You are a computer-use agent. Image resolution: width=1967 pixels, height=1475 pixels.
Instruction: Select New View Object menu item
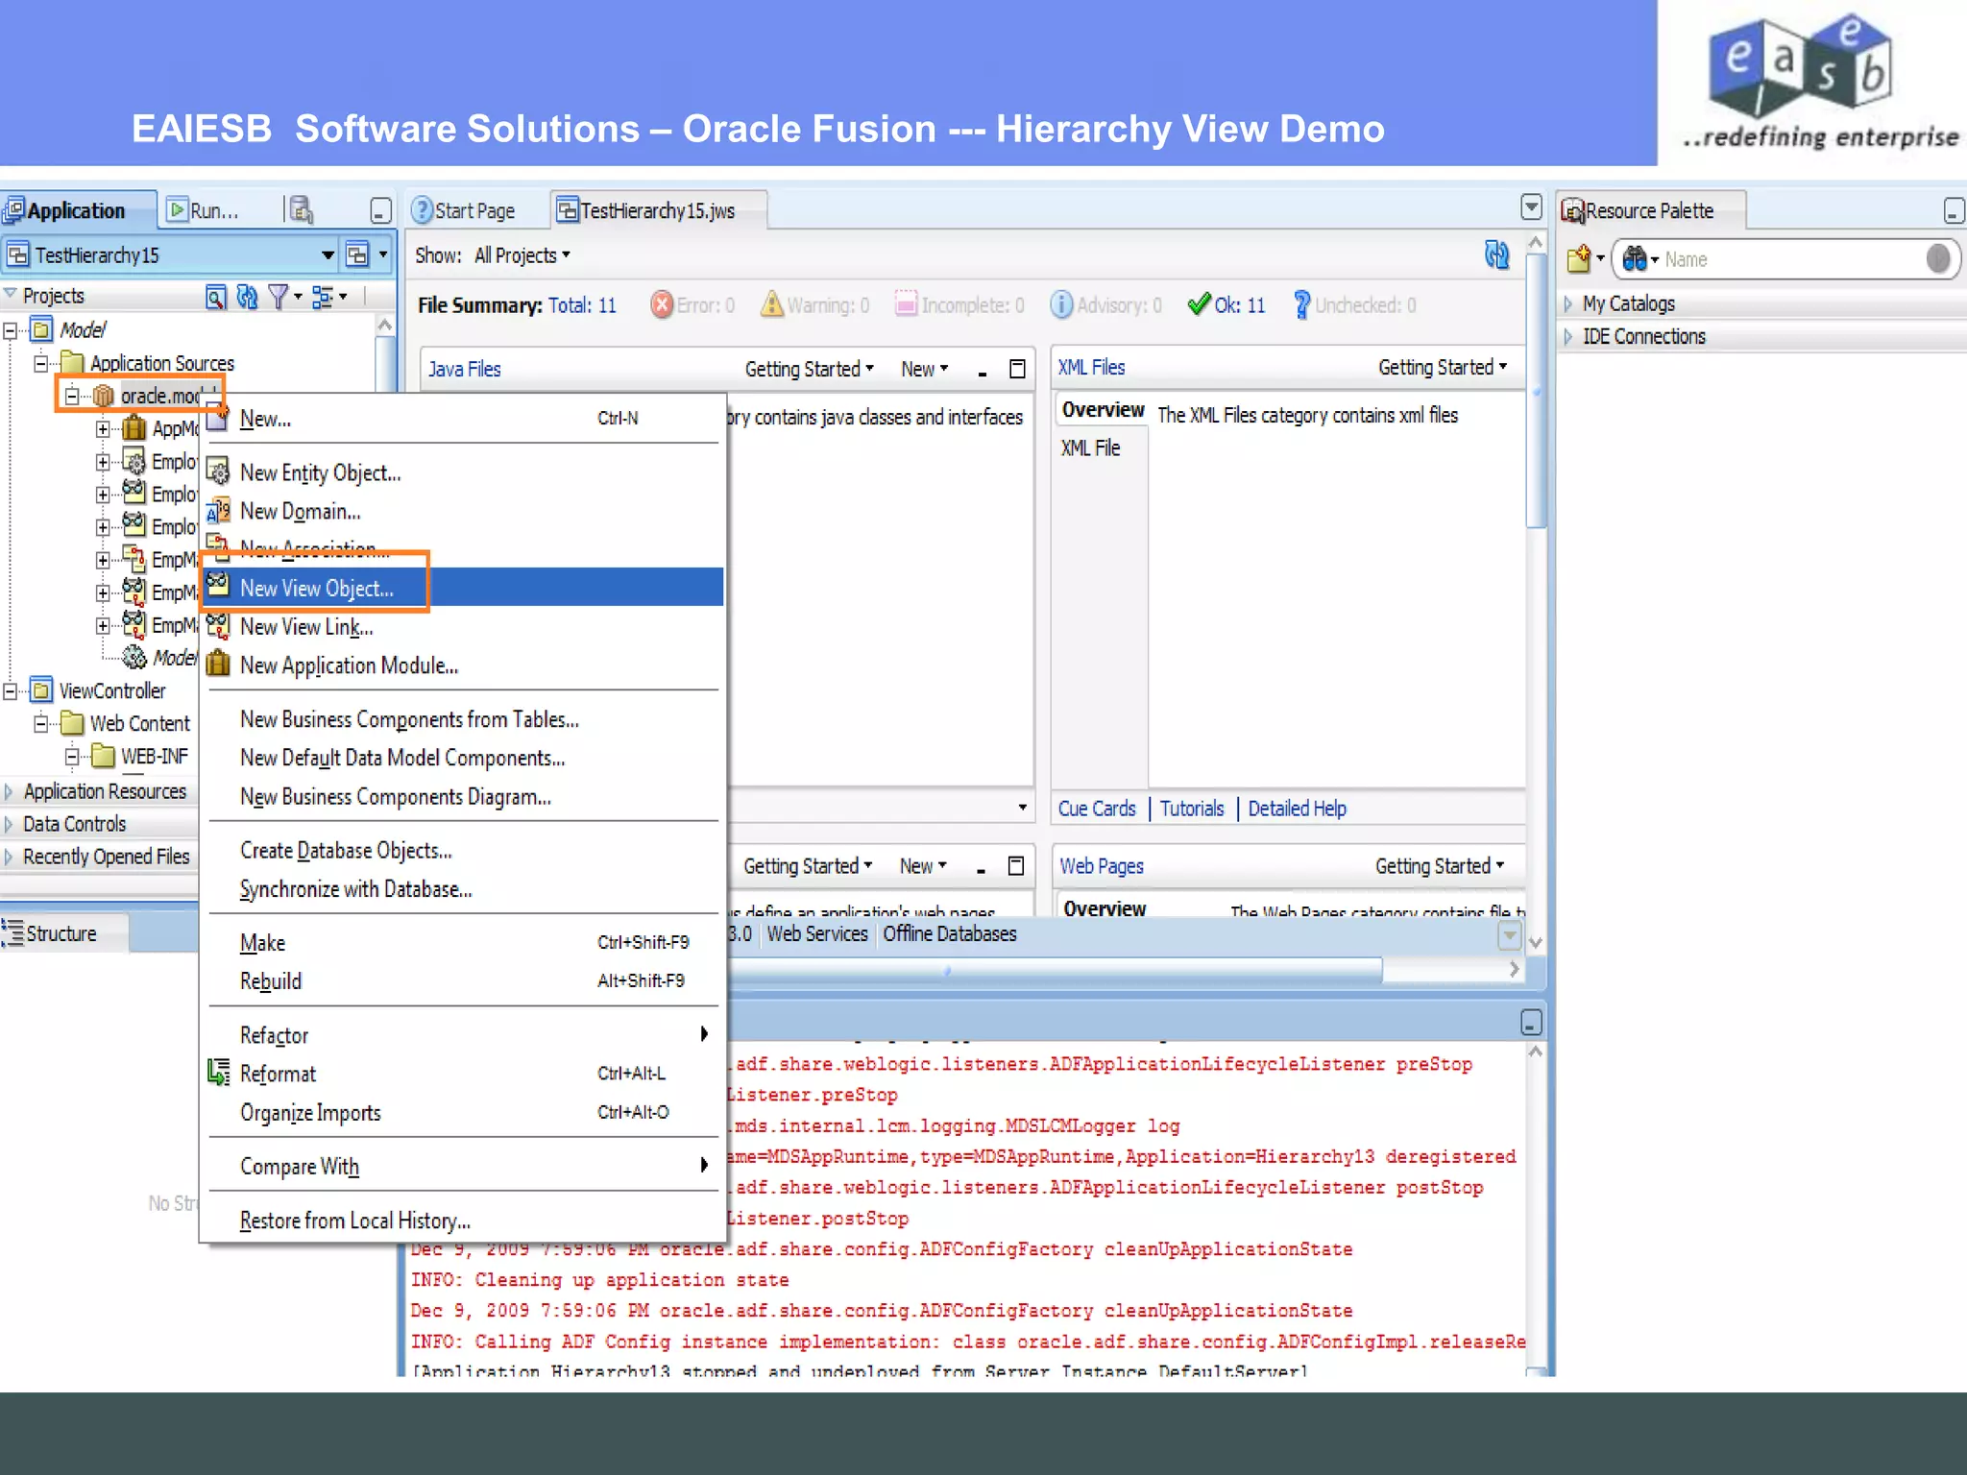(x=462, y=587)
